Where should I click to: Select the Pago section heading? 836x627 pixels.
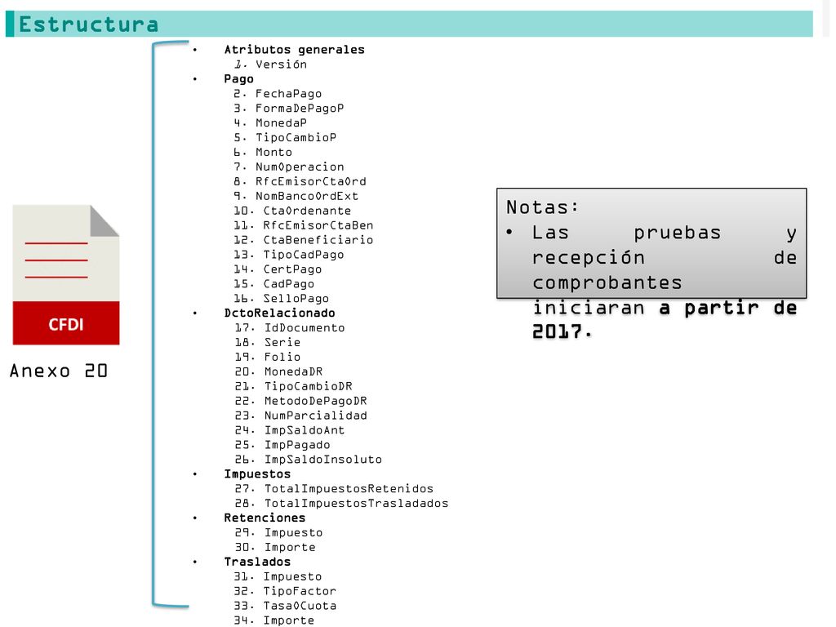239,79
